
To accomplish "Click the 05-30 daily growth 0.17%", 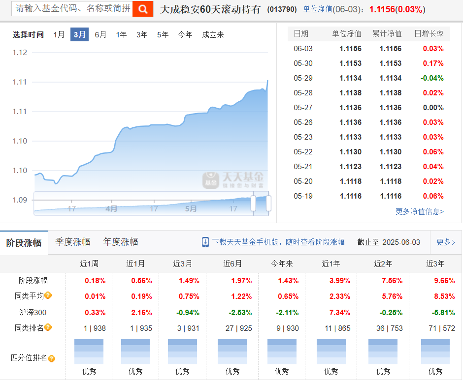I will [433, 63].
